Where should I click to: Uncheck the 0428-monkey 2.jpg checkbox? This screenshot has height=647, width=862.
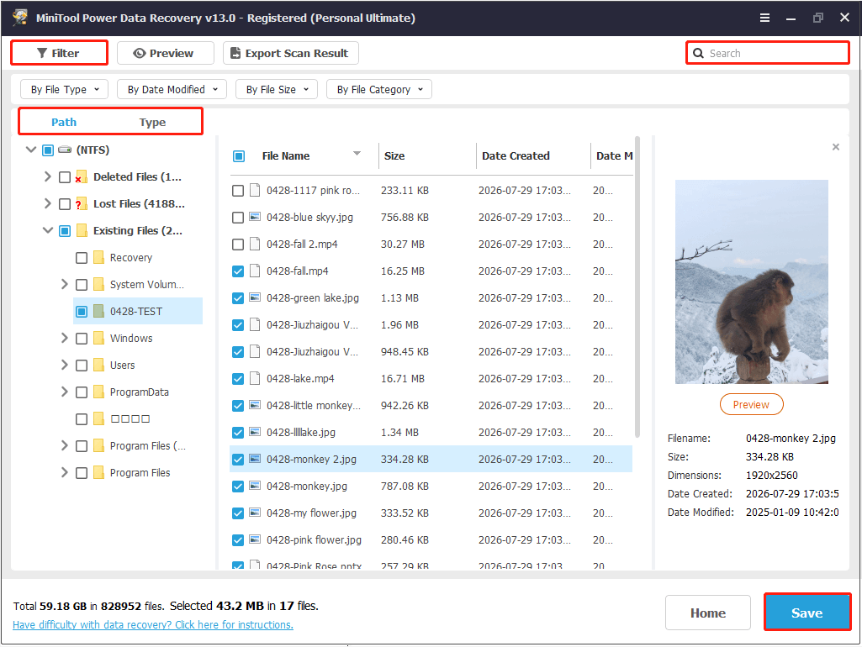click(x=238, y=460)
